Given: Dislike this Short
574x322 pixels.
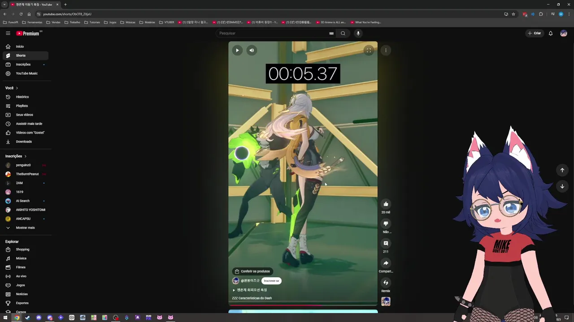Looking at the screenshot, I should (x=386, y=224).
